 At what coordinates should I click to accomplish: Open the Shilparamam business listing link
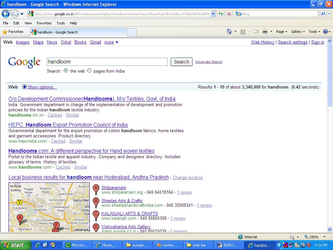[114, 188]
